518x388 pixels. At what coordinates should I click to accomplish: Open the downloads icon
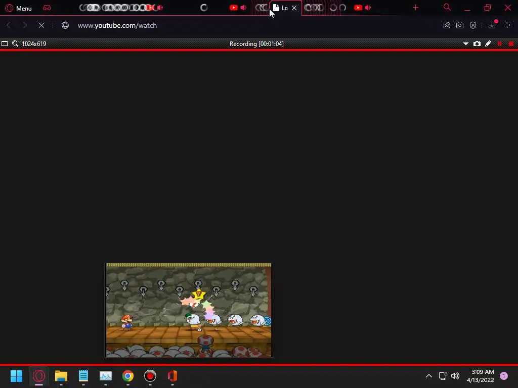click(x=492, y=25)
